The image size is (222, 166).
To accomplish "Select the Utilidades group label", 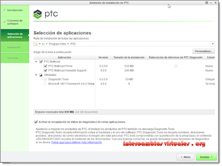I will (50, 75).
